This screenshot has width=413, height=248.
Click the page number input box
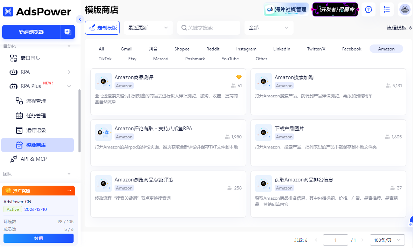coord(335,240)
